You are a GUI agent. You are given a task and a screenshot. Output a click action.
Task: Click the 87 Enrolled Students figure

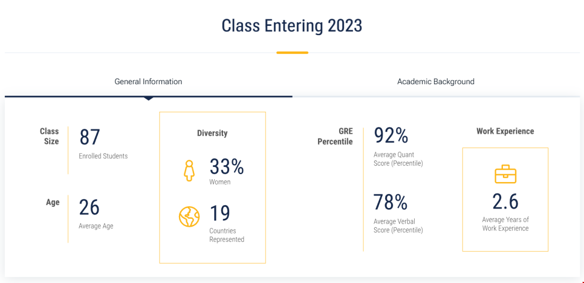90,137
